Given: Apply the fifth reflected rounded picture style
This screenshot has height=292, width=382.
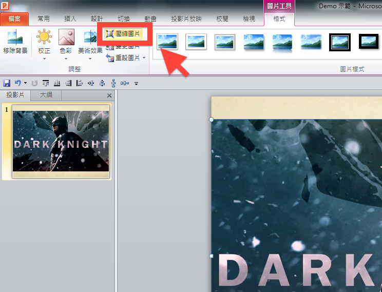Looking at the screenshot, I should [282, 43].
